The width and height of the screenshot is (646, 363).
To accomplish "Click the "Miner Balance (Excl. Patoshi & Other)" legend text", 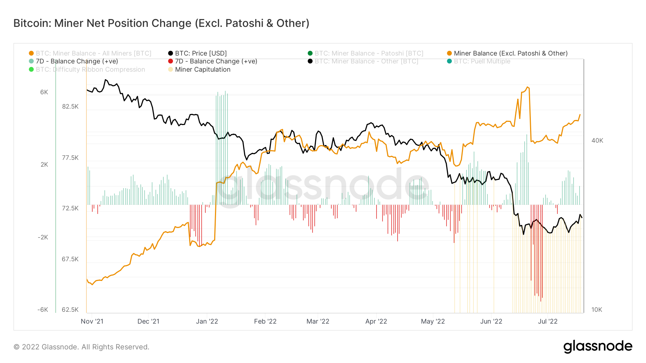I will pyautogui.click(x=511, y=53).
